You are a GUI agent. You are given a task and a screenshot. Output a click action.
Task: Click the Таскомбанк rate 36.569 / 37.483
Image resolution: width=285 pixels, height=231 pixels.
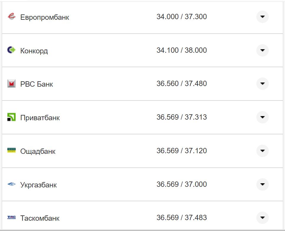pyautogui.click(x=182, y=218)
